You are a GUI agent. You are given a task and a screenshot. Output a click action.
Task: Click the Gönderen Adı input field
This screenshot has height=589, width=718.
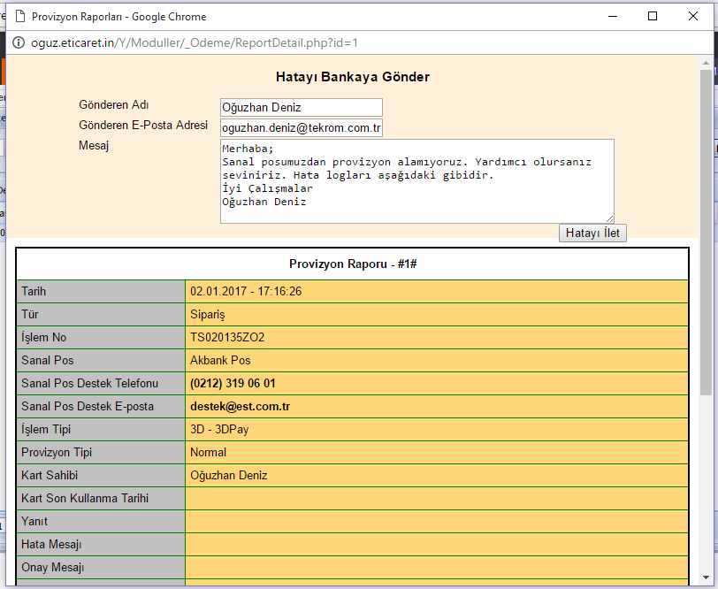point(302,108)
